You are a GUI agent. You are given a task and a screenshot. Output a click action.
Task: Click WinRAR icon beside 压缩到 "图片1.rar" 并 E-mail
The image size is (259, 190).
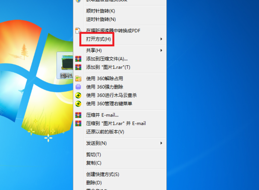point(78,123)
